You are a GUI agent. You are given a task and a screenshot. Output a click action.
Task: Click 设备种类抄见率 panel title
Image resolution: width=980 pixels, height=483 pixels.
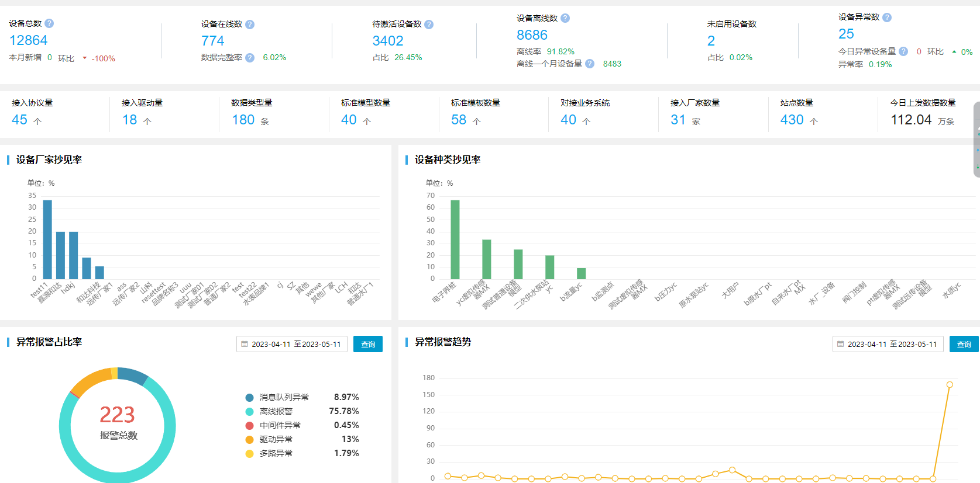pos(448,159)
